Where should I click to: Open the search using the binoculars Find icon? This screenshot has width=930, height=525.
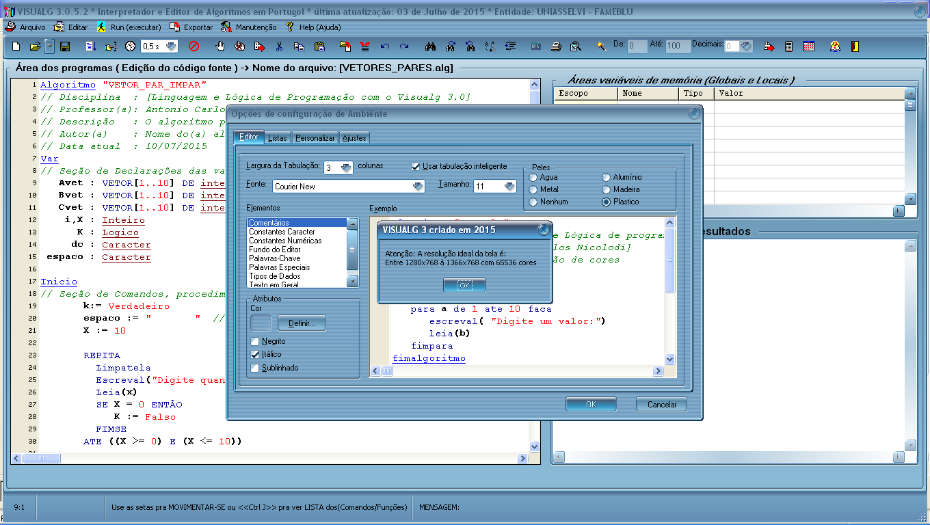[x=431, y=45]
